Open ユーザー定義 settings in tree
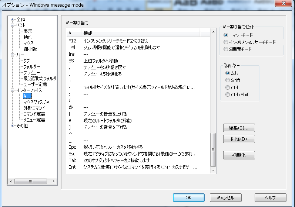Viewport: 295px width, 207px height. [35, 84]
